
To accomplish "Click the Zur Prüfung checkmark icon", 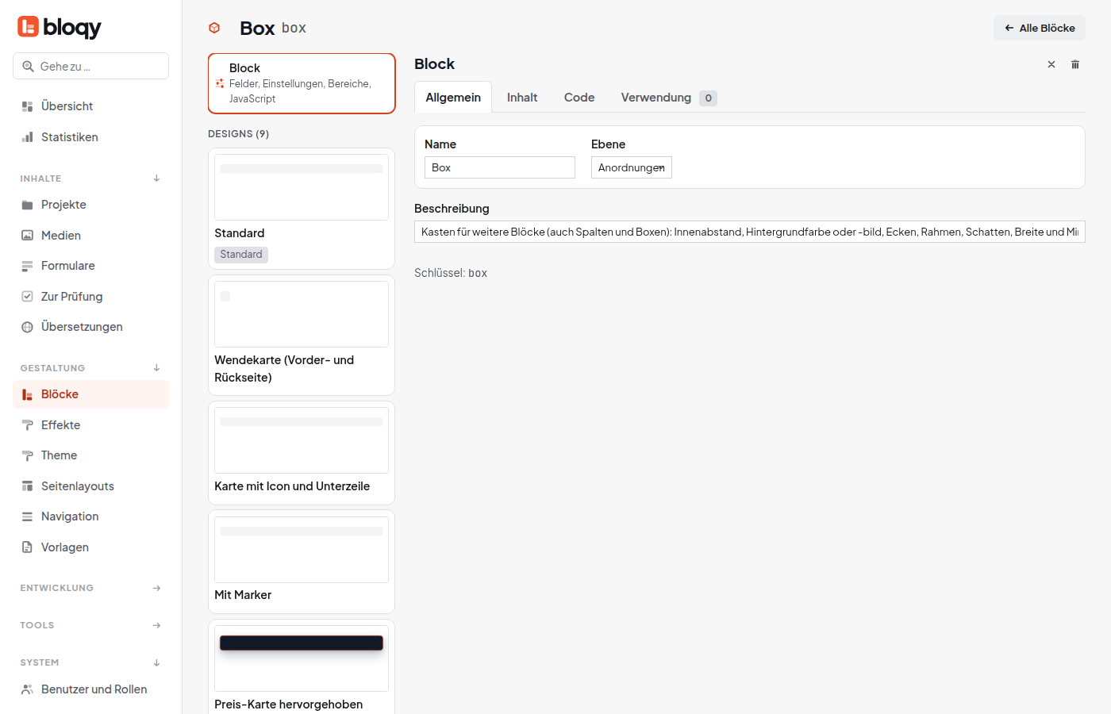I will coord(27,297).
